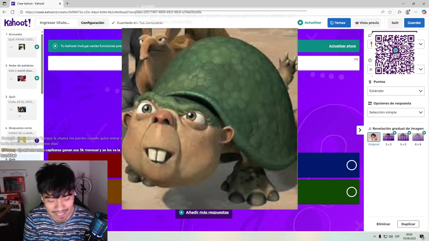Click the browser address bar URL
Image resolution: width=429 pixels, height=241 pixels.
(113, 12)
